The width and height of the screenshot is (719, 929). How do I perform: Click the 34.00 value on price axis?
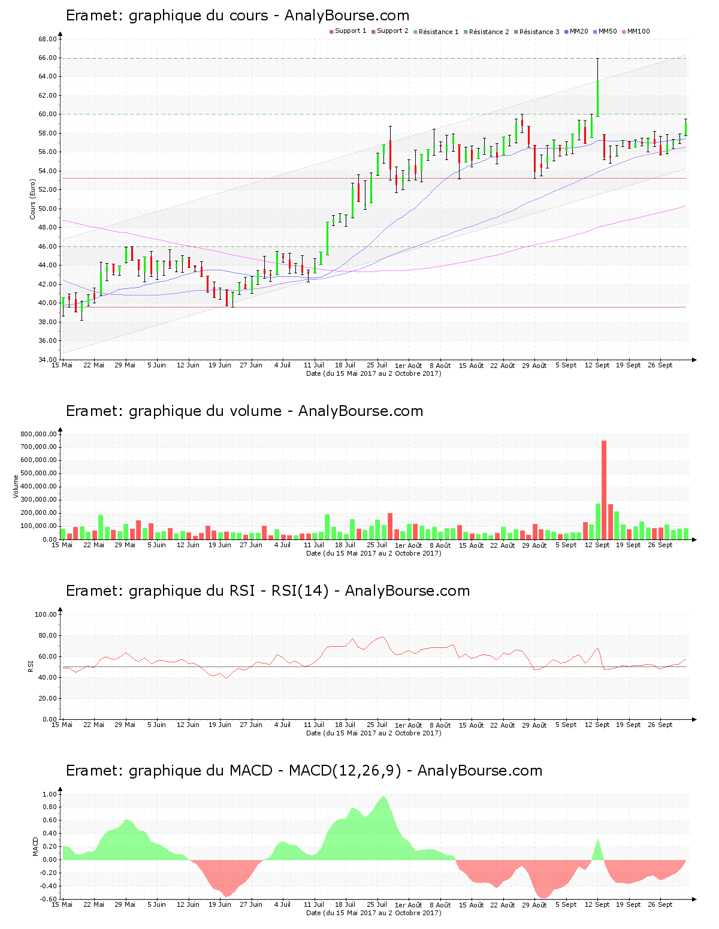pos(47,360)
